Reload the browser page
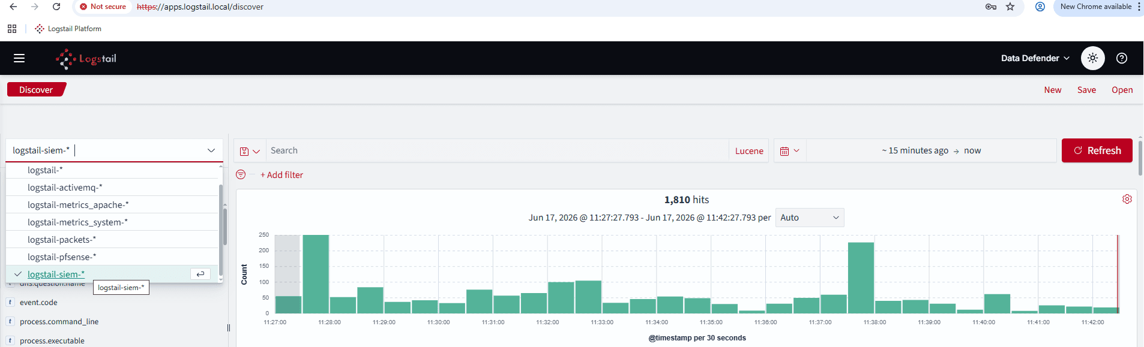1144x347 pixels. coord(56,7)
